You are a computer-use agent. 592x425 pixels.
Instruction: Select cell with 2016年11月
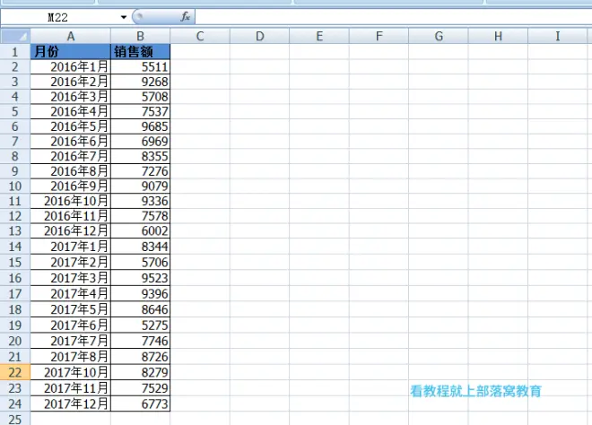[71, 216]
